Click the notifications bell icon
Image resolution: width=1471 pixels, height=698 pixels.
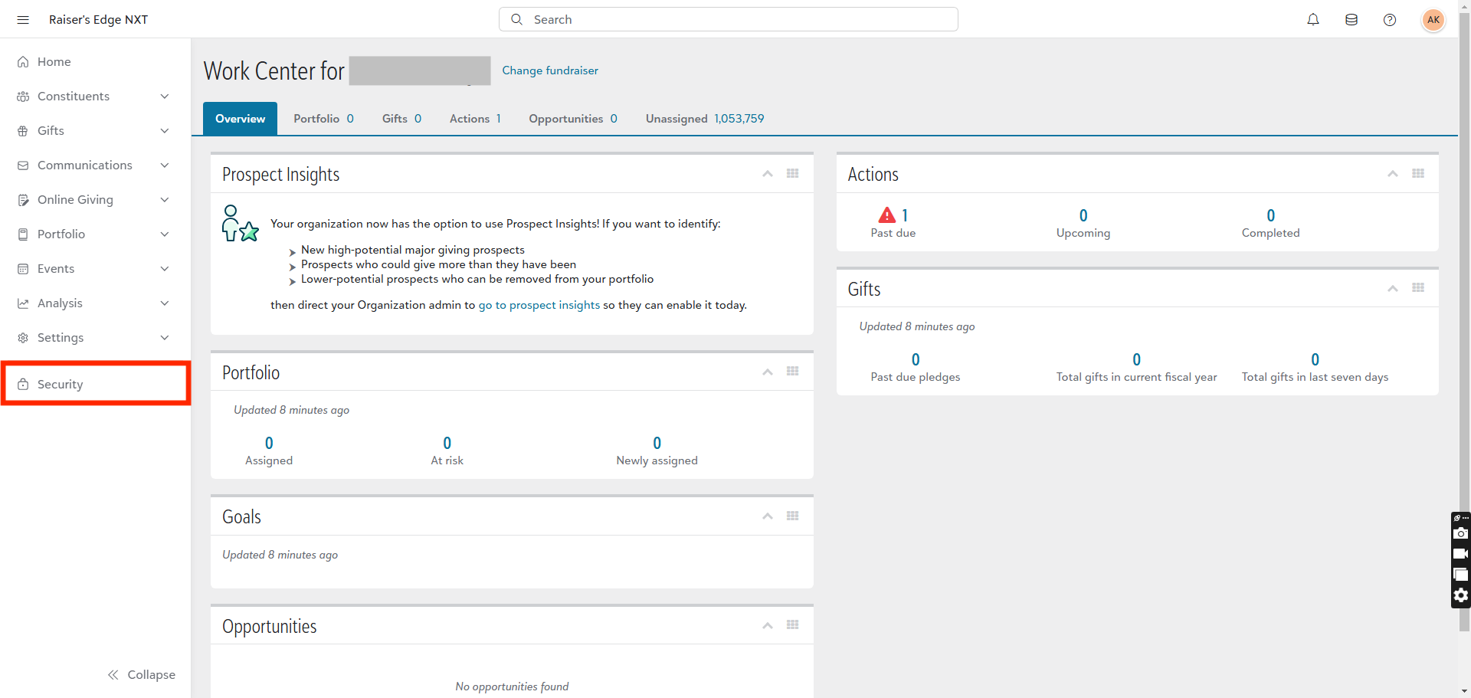pos(1313,20)
